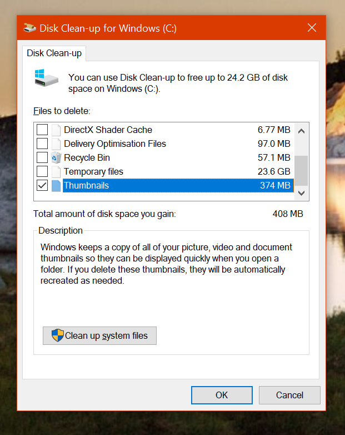Image resolution: width=345 pixels, height=435 pixels.
Task: Click the highlighted Thumbnails row label
Action: pos(87,185)
